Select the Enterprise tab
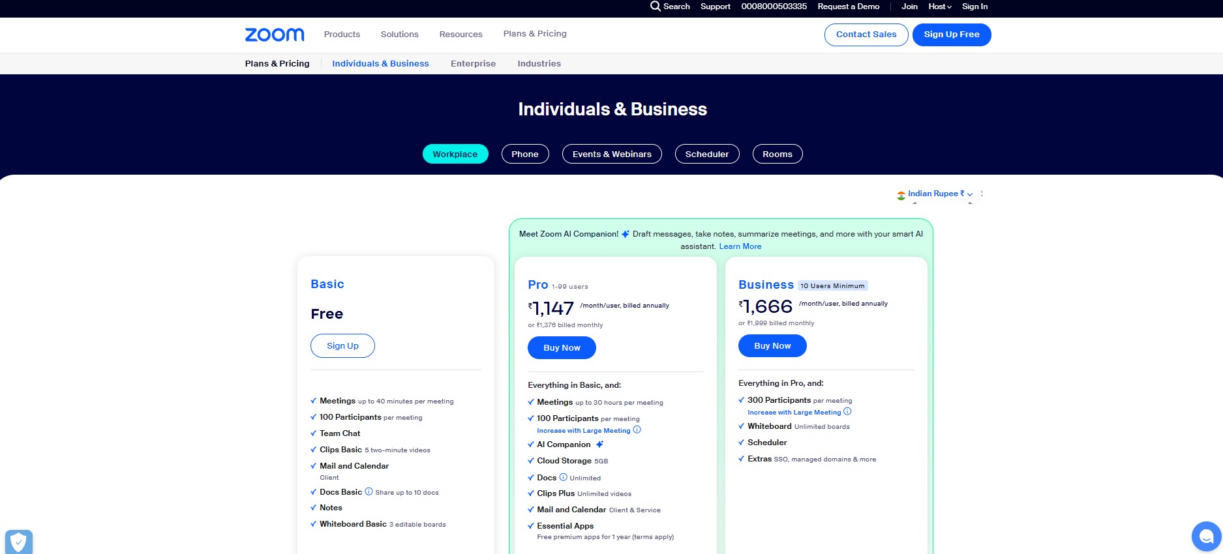 [473, 64]
